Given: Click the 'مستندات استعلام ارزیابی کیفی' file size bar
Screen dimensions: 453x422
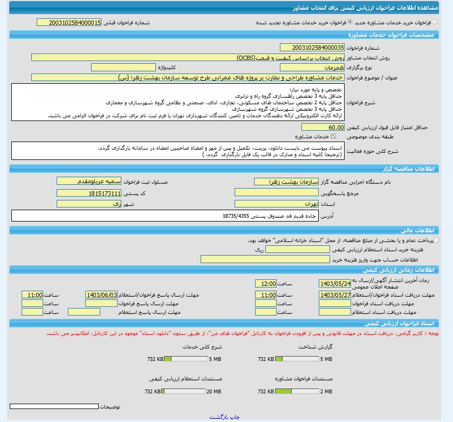Looking at the screenshot, I should tap(183, 391).
